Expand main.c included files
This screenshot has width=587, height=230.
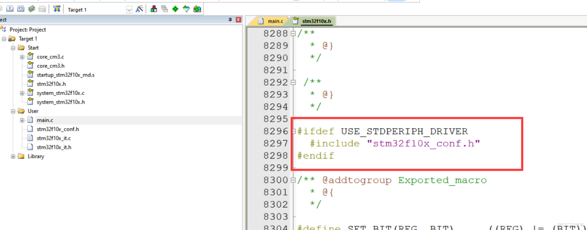tap(22, 120)
